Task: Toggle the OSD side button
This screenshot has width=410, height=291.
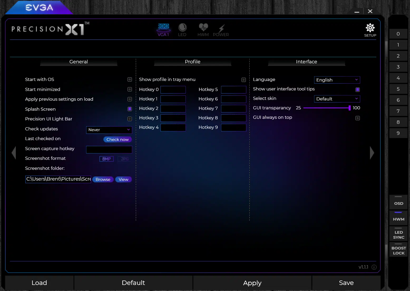Action: [398, 202]
